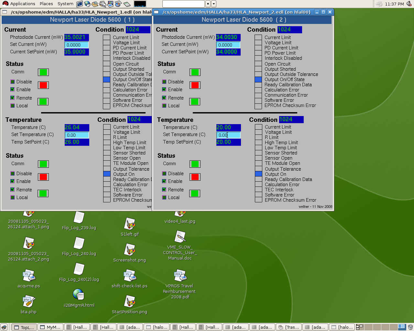Activate the HLA_Newport_1.edl window title bar
The width and height of the screenshot is (414, 331).
76,12
